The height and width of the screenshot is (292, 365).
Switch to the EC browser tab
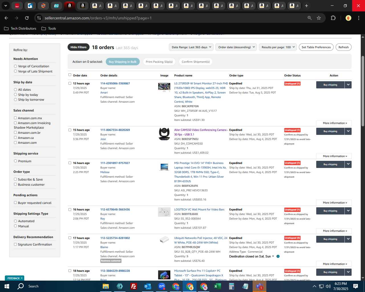tap(56, 6)
